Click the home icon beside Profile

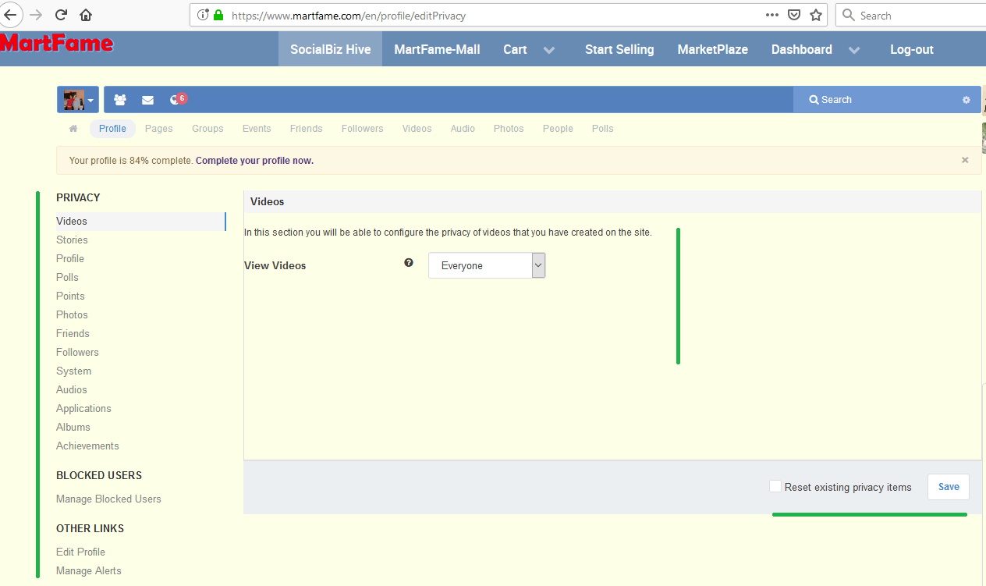tap(73, 129)
